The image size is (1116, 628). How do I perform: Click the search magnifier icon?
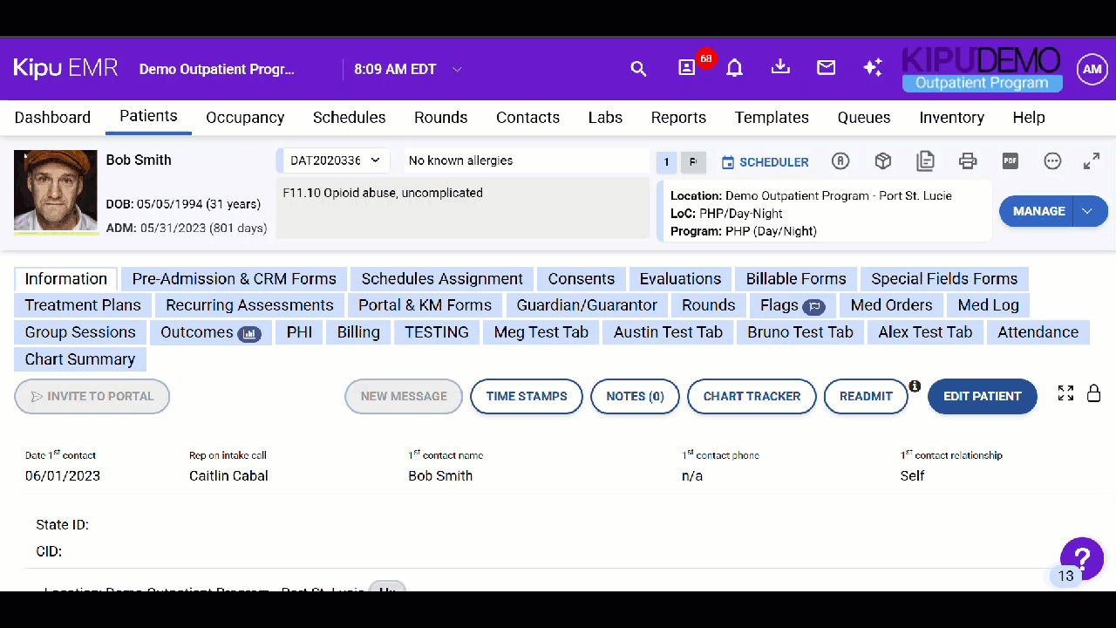coord(638,69)
